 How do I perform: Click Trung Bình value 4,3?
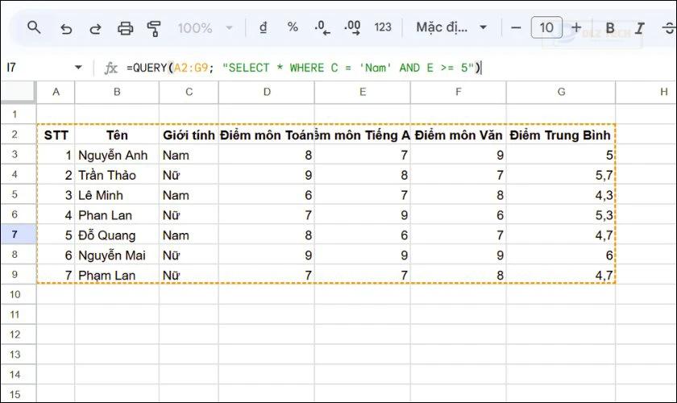point(560,195)
